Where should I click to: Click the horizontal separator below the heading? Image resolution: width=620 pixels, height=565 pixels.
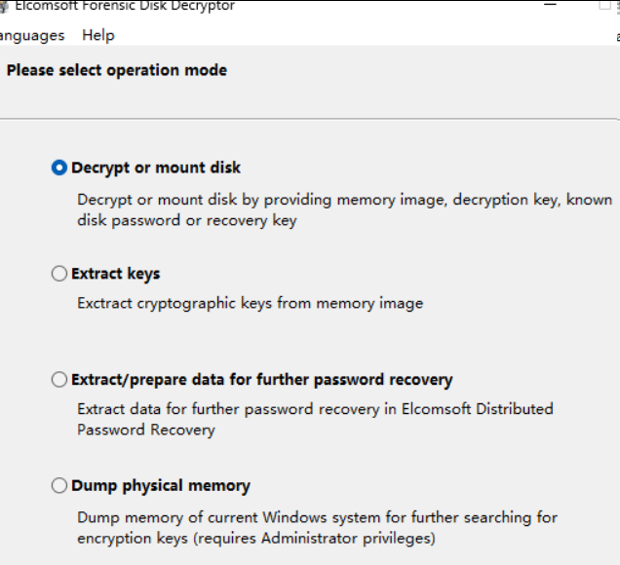tap(310, 119)
